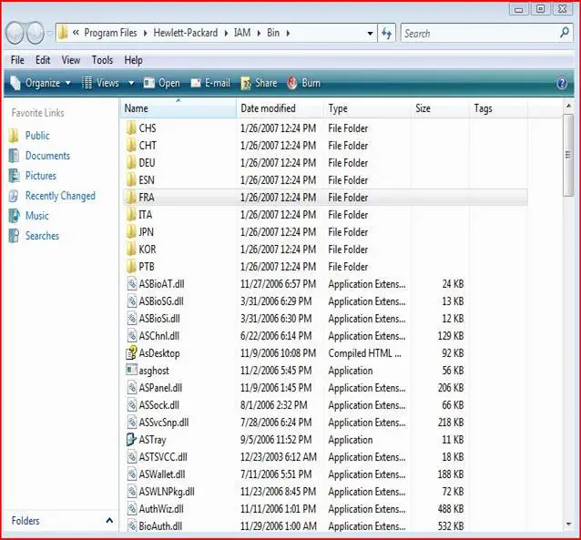The image size is (581, 540).
Task: Click the Share toolbar button
Action: pos(259,83)
